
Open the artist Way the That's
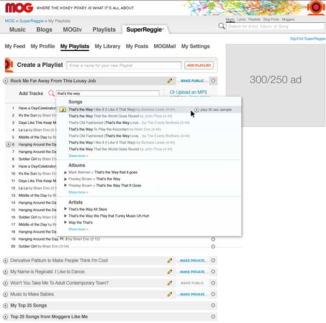click(80, 223)
